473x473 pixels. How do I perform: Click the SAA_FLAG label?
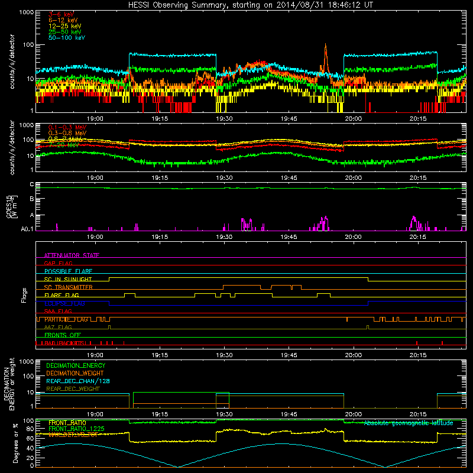click(x=58, y=311)
